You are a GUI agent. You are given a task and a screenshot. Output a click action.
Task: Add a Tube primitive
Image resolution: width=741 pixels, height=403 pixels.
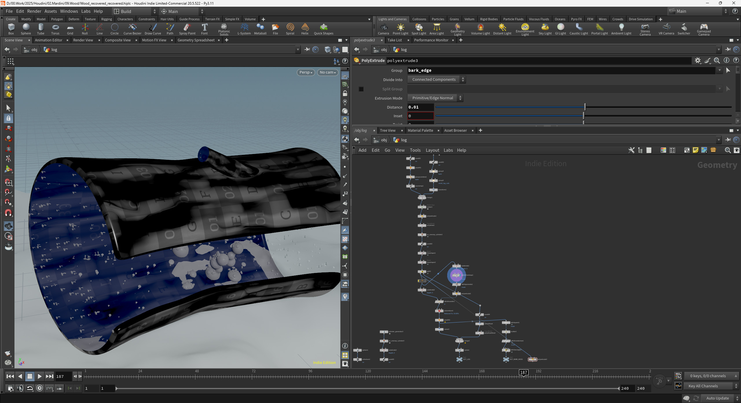tap(41, 29)
